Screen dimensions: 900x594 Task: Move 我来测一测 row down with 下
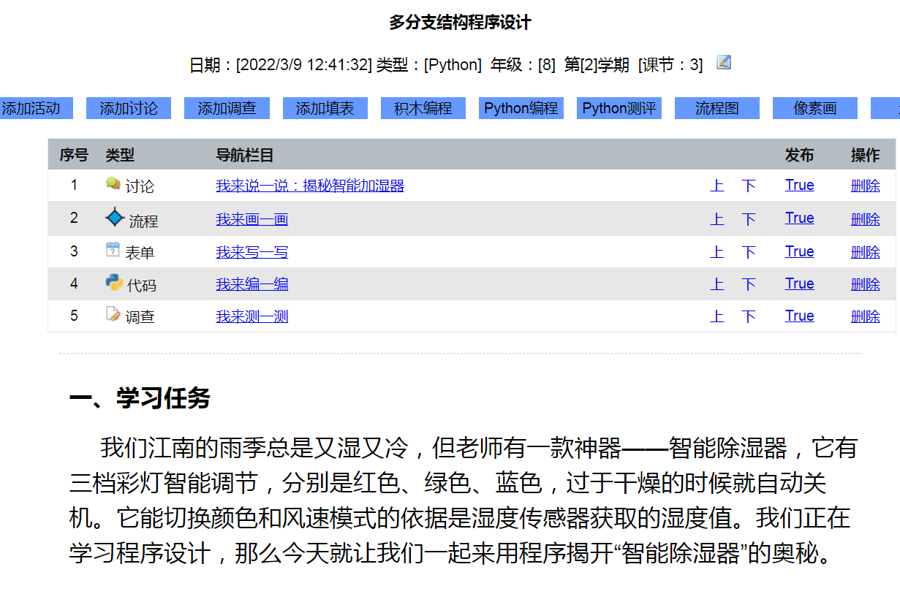point(749,316)
